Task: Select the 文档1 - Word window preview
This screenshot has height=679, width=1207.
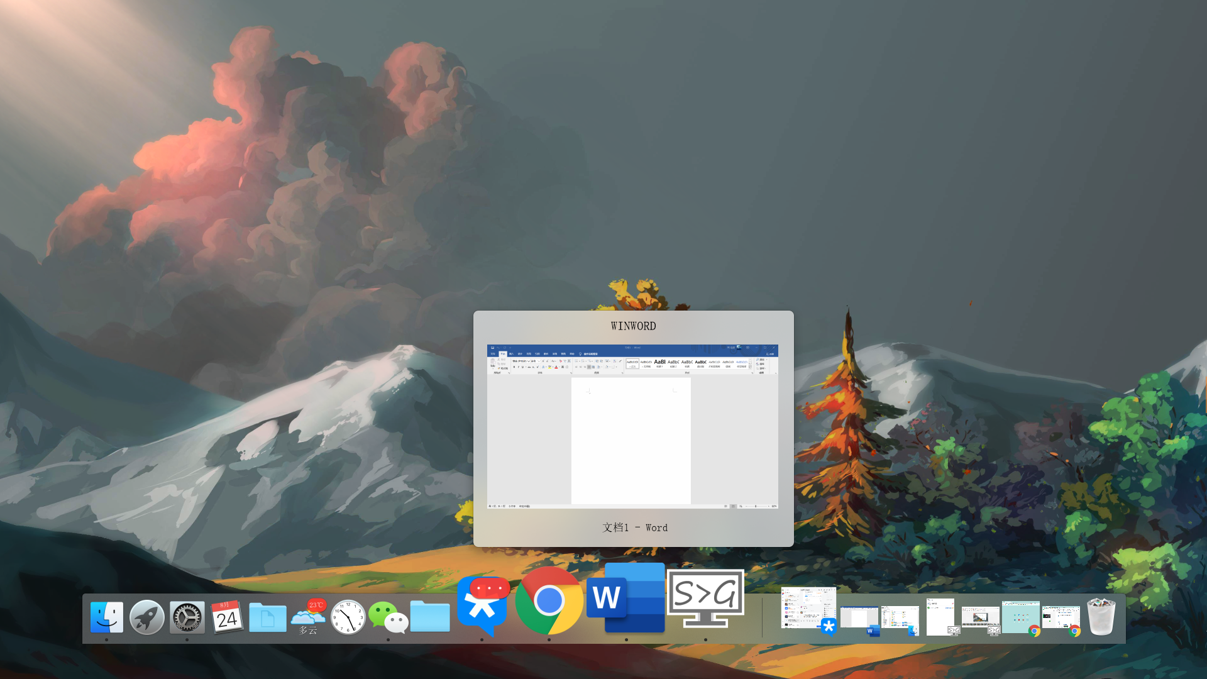Action: click(x=632, y=426)
